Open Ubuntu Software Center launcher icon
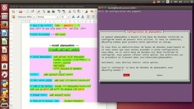This screenshot has height=109, width=194. tap(5, 58)
